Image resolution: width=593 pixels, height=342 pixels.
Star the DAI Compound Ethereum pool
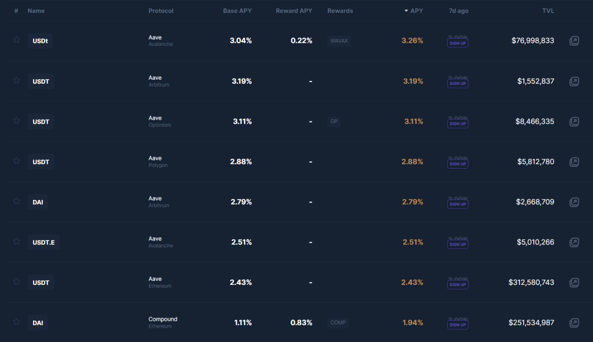(x=16, y=322)
